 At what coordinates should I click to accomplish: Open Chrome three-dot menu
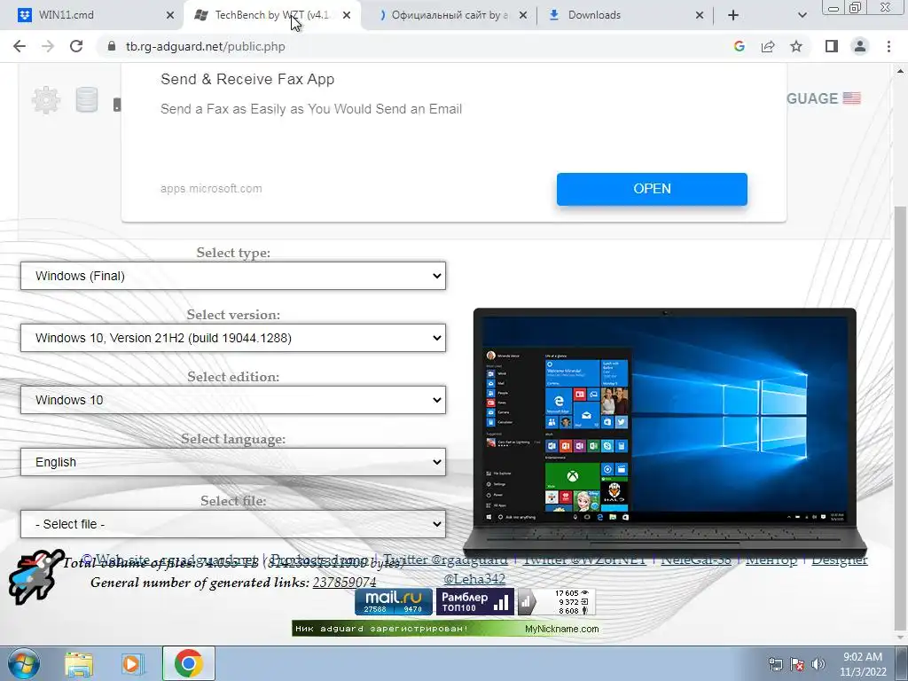(x=888, y=46)
